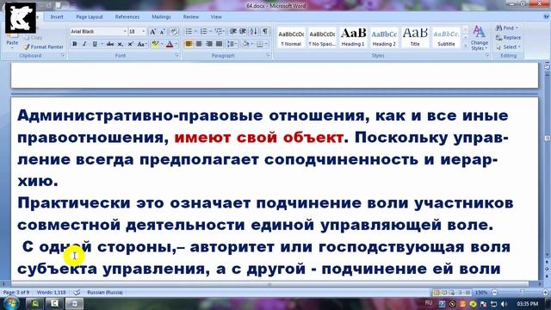Select Justify alignment
The width and height of the screenshot is (551, 310).
220,44
